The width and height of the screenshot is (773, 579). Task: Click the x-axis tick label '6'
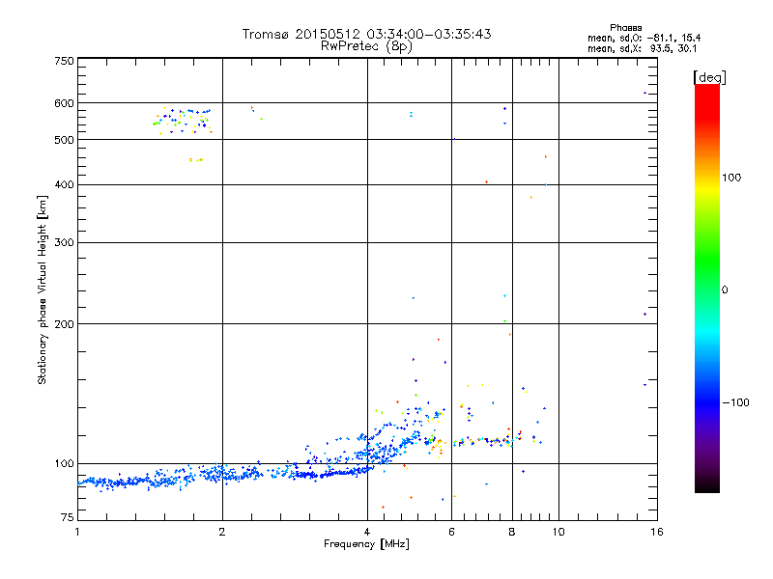[451, 532]
